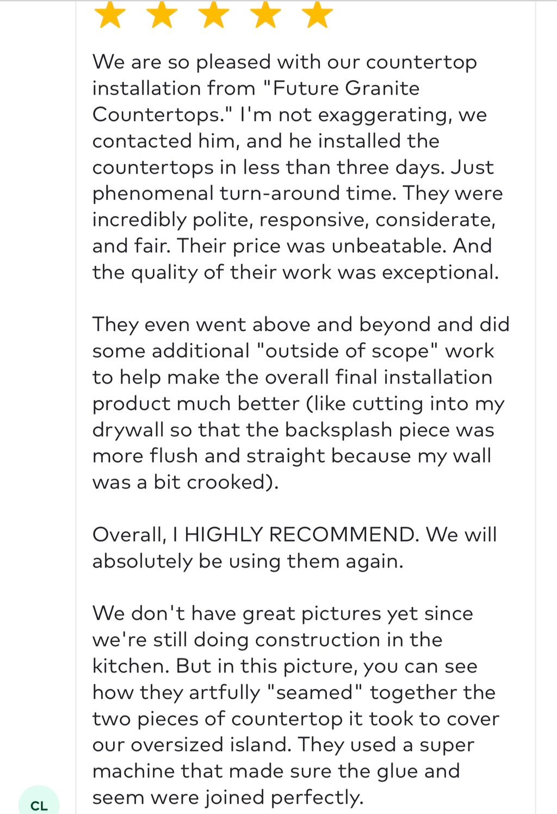Click the phrase "was a bit crooked"
The width and height of the screenshot is (557, 814).
(185, 483)
